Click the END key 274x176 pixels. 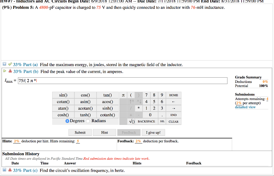[x=173, y=115]
